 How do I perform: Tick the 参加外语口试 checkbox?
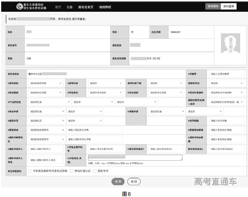point(72,171)
